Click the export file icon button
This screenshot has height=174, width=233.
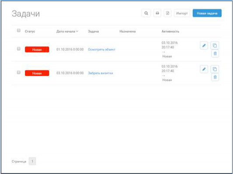point(167,13)
